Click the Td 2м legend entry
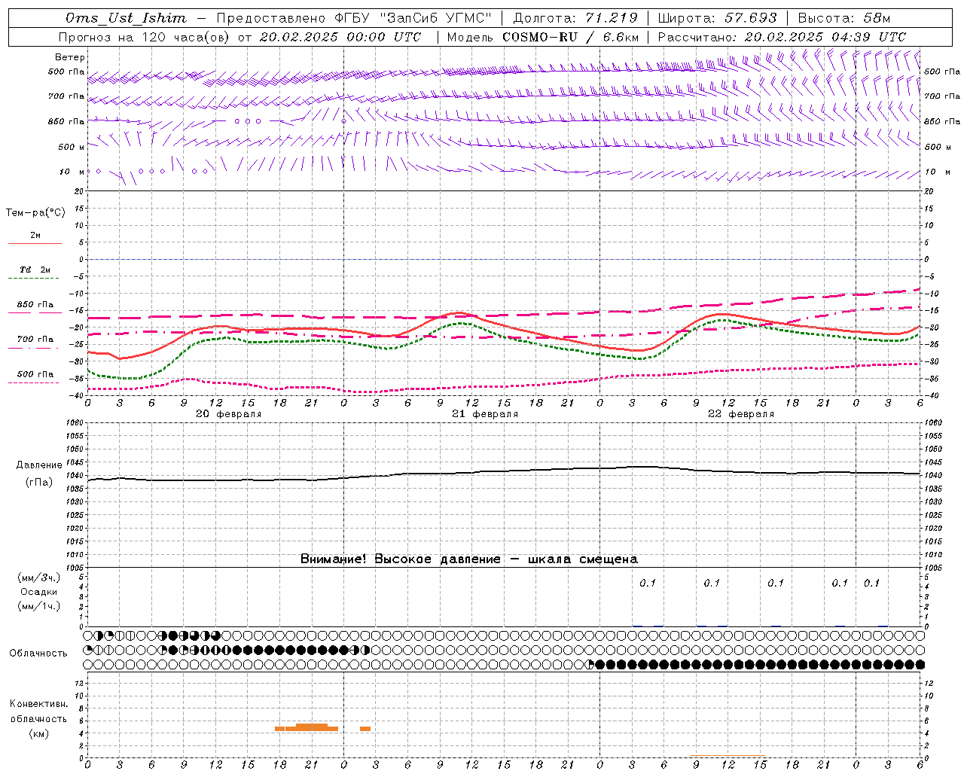Image resolution: width=964 pixels, height=771 pixels. [x=35, y=270]
